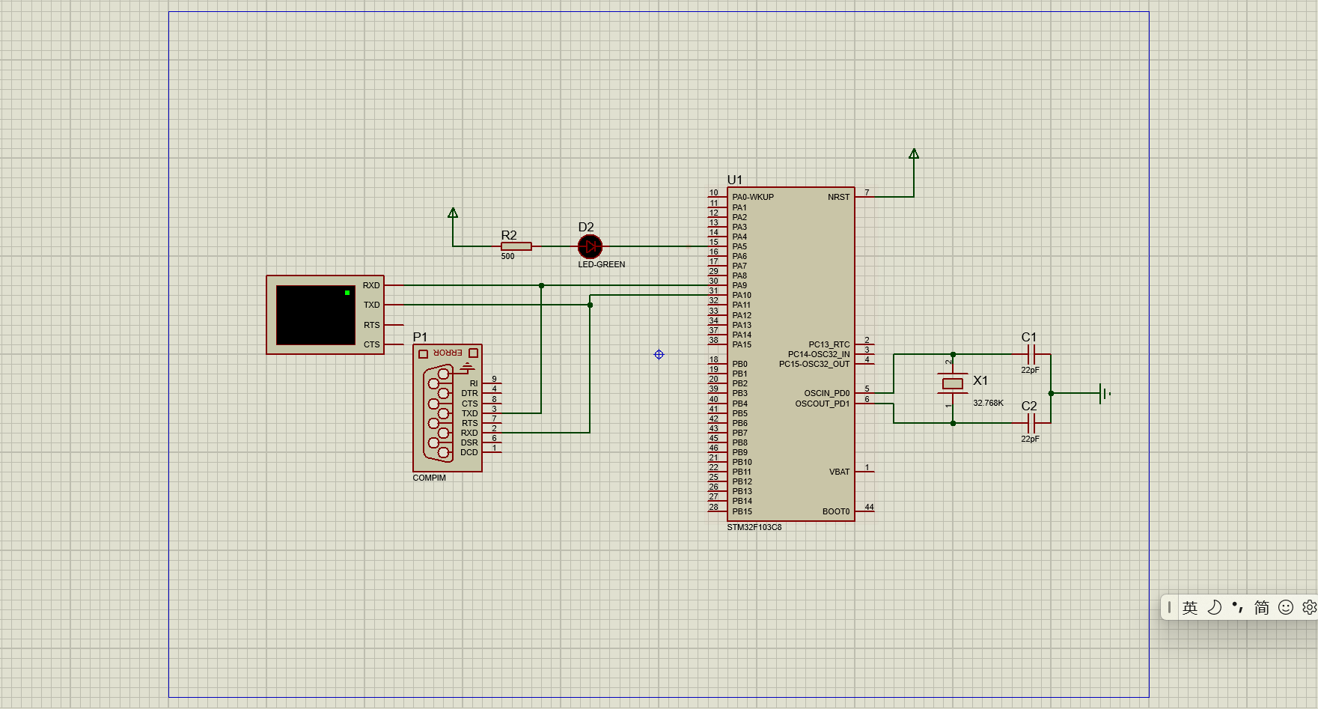Click the ground symbol right of C1
The height and width of the screenshot is (709, 1318).
click(1103, 393)
